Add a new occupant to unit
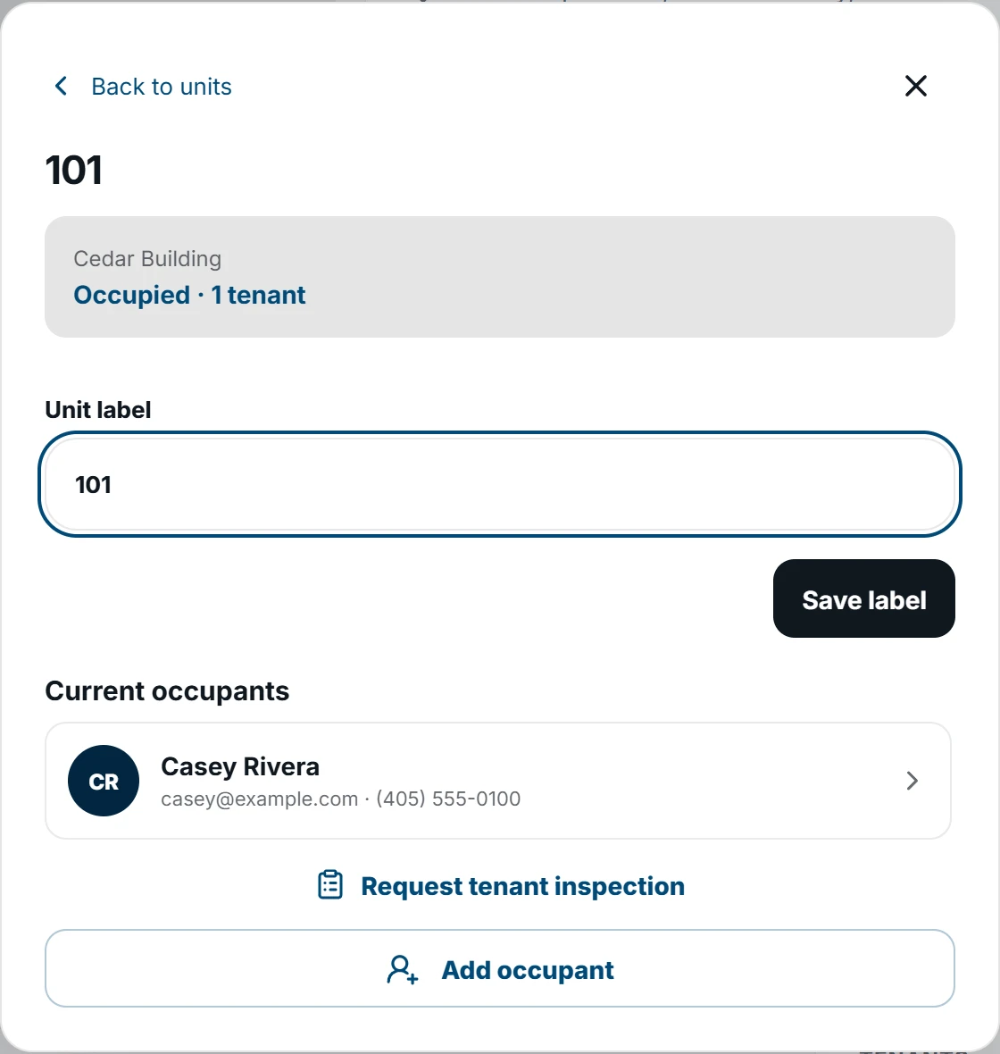The width and height of the screenshot is (1000, 1054). [500, 968]
